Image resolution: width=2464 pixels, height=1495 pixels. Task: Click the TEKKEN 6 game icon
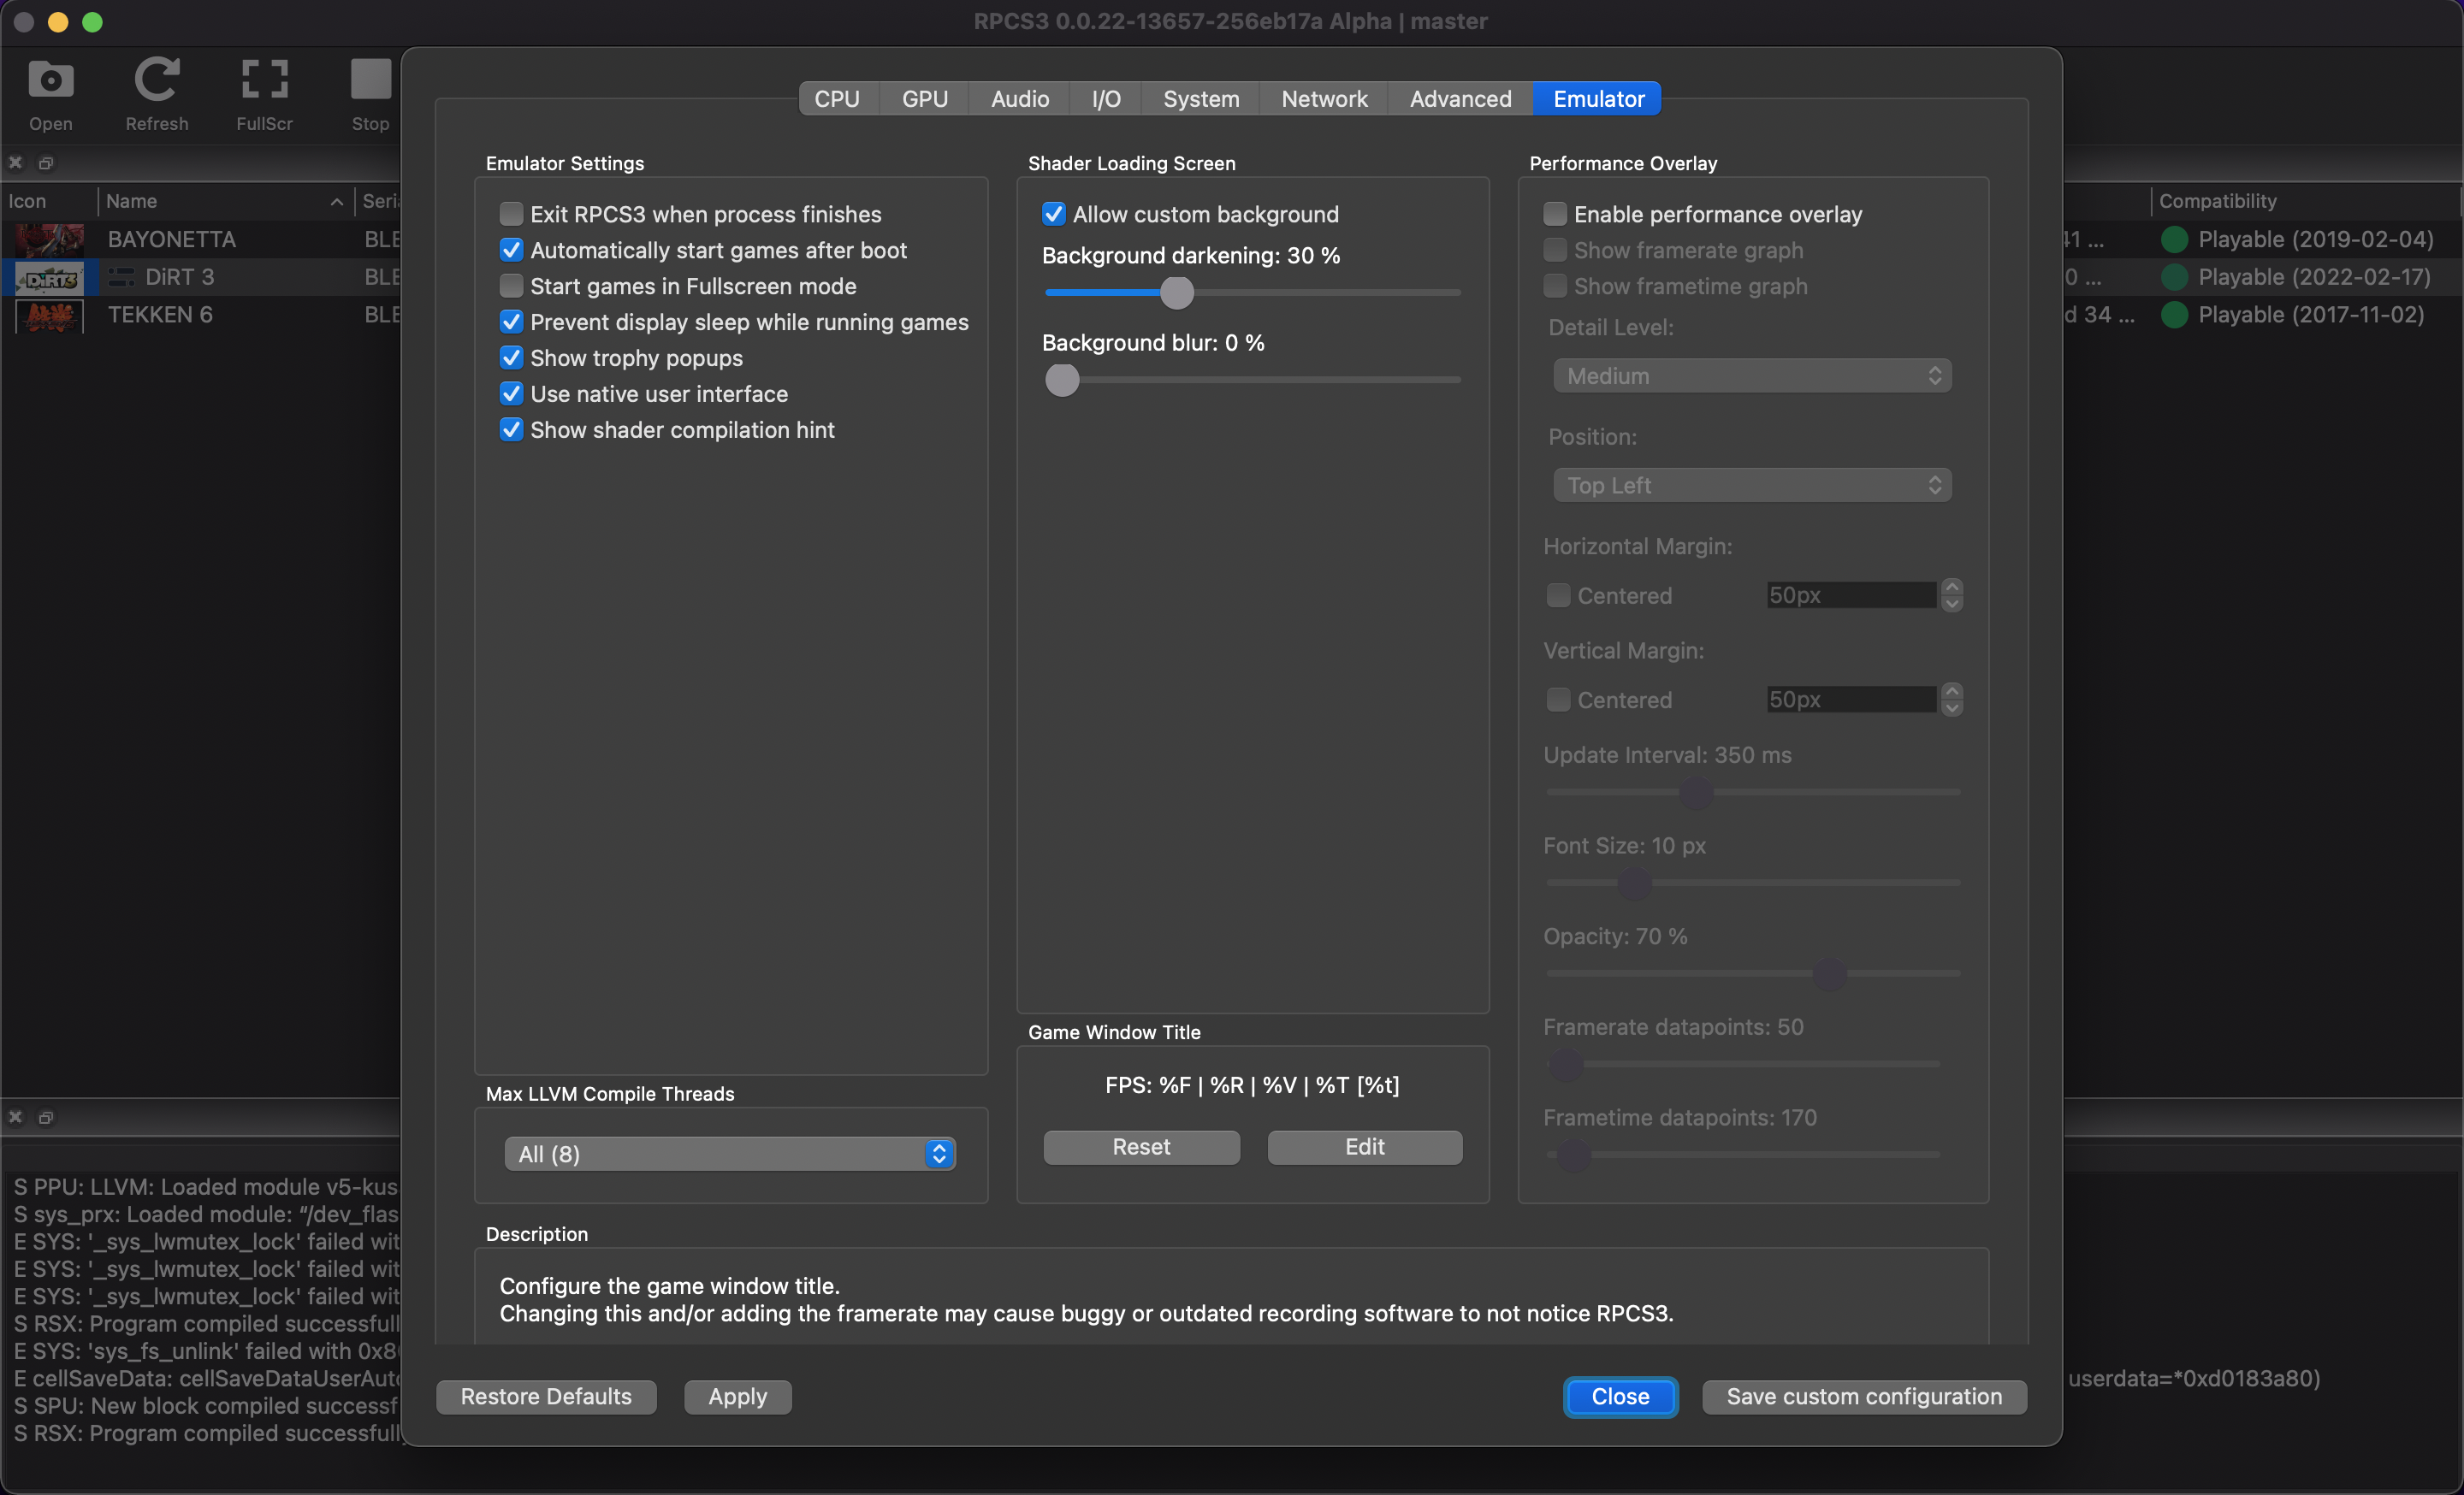pyautogui.click(x=49, y=316)
